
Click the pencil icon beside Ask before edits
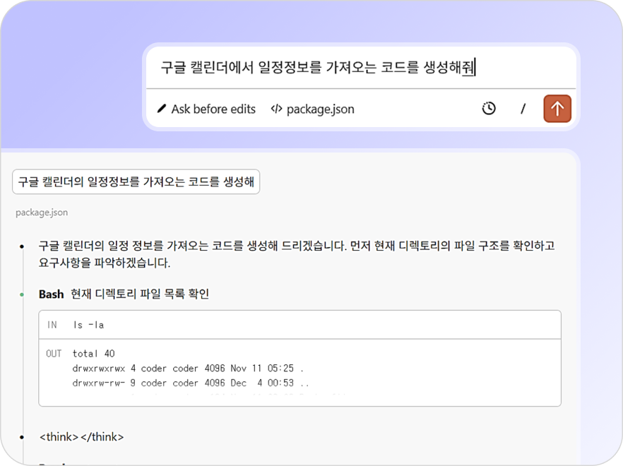coord(162,109)
